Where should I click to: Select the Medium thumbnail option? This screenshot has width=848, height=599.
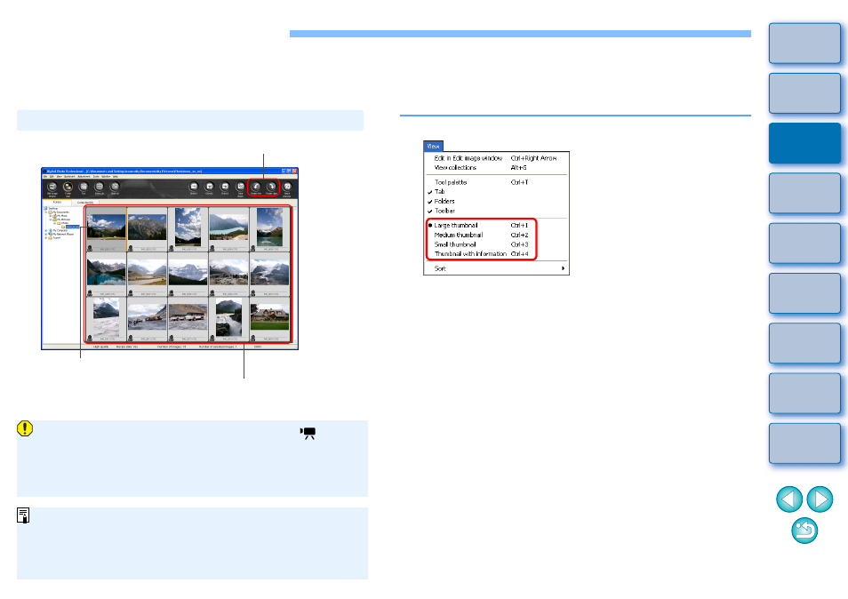(481, 236)
